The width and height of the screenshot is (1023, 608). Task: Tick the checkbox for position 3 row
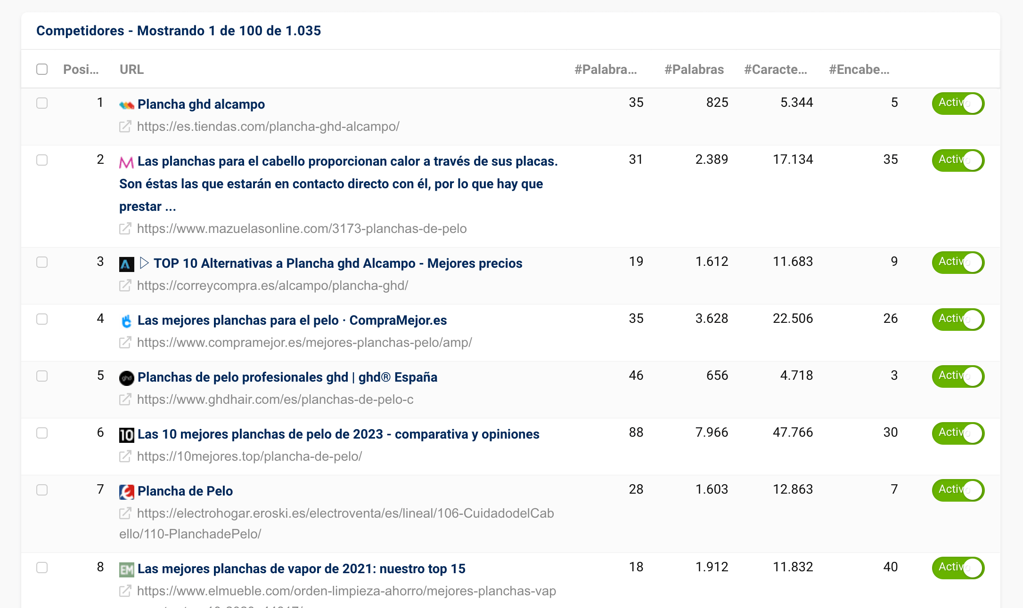point(42,262)
